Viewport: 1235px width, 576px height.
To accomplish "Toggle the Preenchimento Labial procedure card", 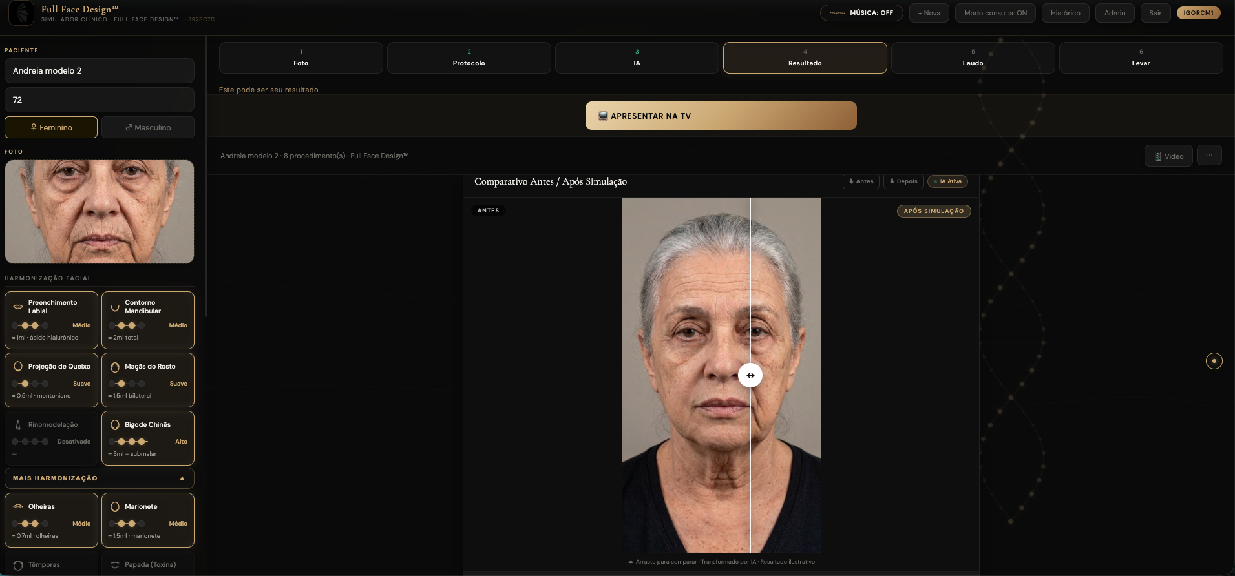I will point(51,320).
